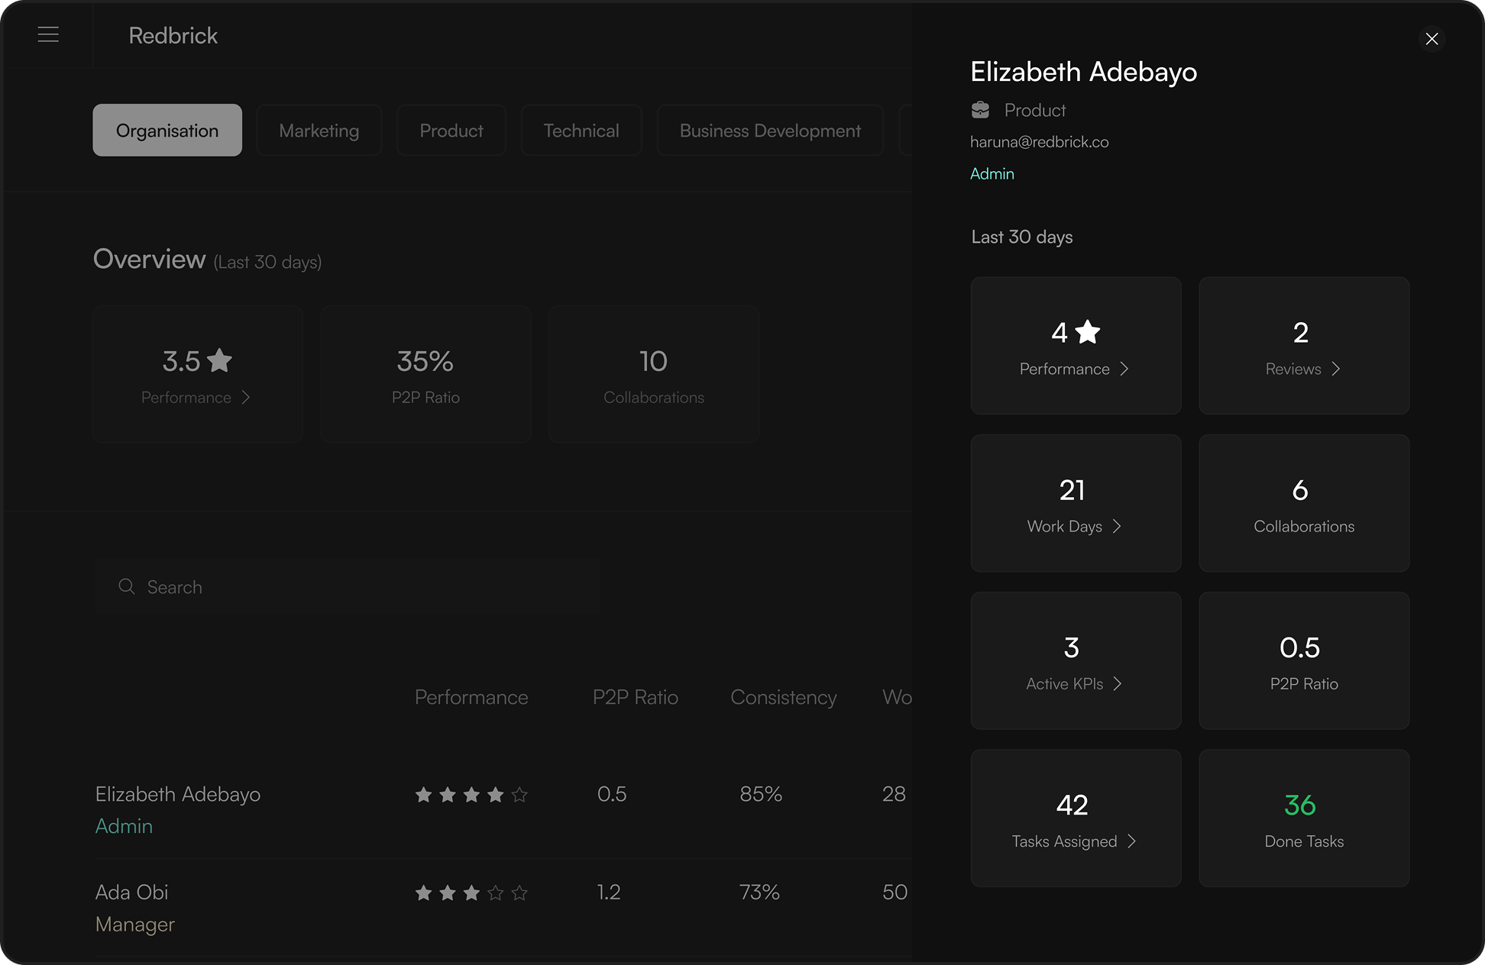Open the hamburger menu icon
This screenshot has width=1485, height=965.
click(48, 35)
